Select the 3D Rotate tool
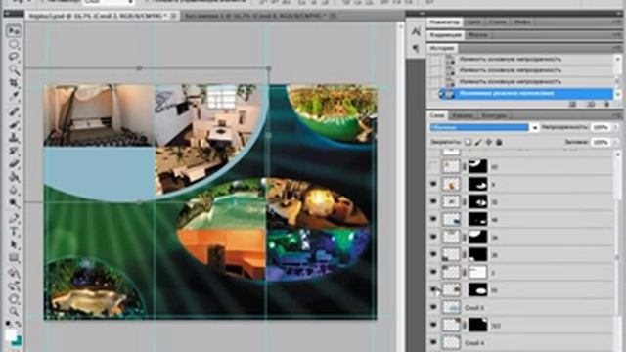Viewport: 626px width, 352px height. click(x=15, y=273)
